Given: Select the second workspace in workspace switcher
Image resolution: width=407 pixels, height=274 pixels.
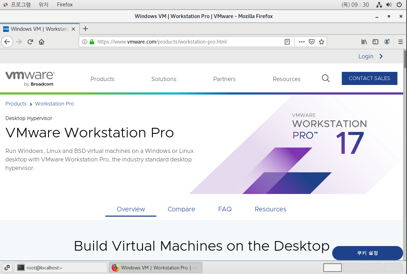Looking at the screenshot, I should [353, 268].
